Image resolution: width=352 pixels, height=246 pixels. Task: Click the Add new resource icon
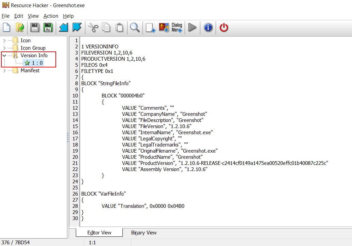tap(150, 28)
